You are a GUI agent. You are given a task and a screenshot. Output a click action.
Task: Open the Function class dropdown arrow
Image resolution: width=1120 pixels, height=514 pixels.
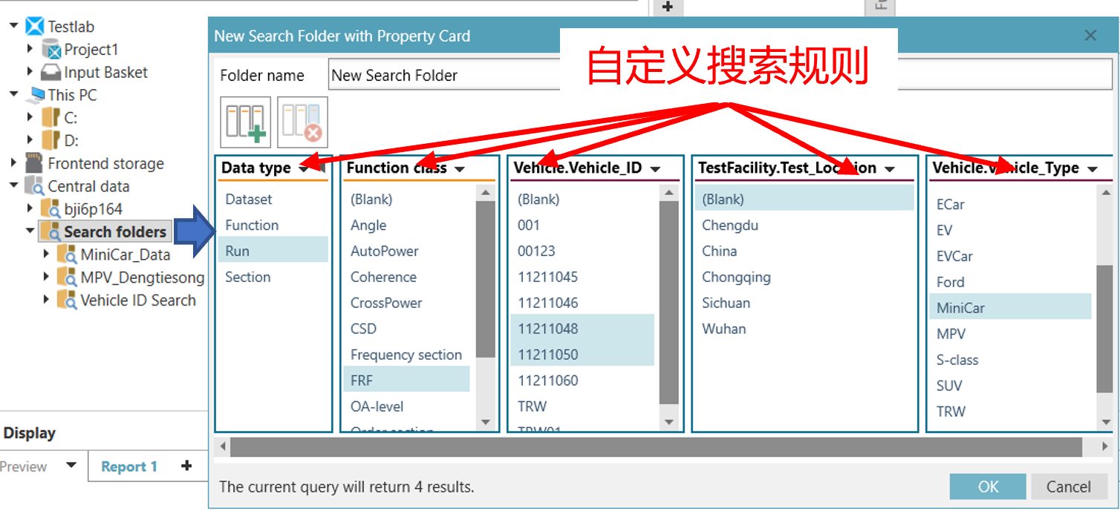460,169
